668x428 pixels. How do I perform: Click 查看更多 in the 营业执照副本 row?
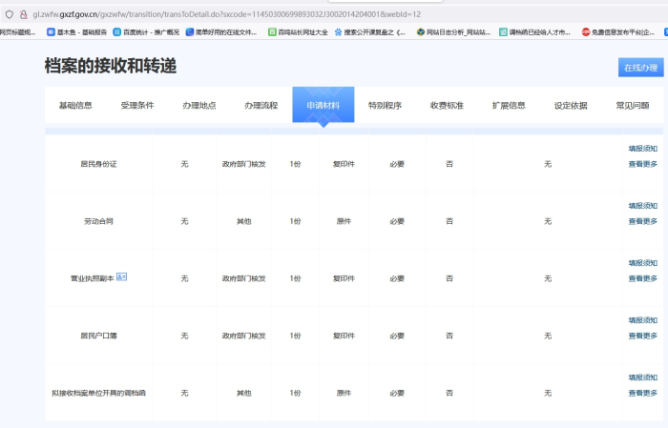pyautogui.click(x=643, y=278)
